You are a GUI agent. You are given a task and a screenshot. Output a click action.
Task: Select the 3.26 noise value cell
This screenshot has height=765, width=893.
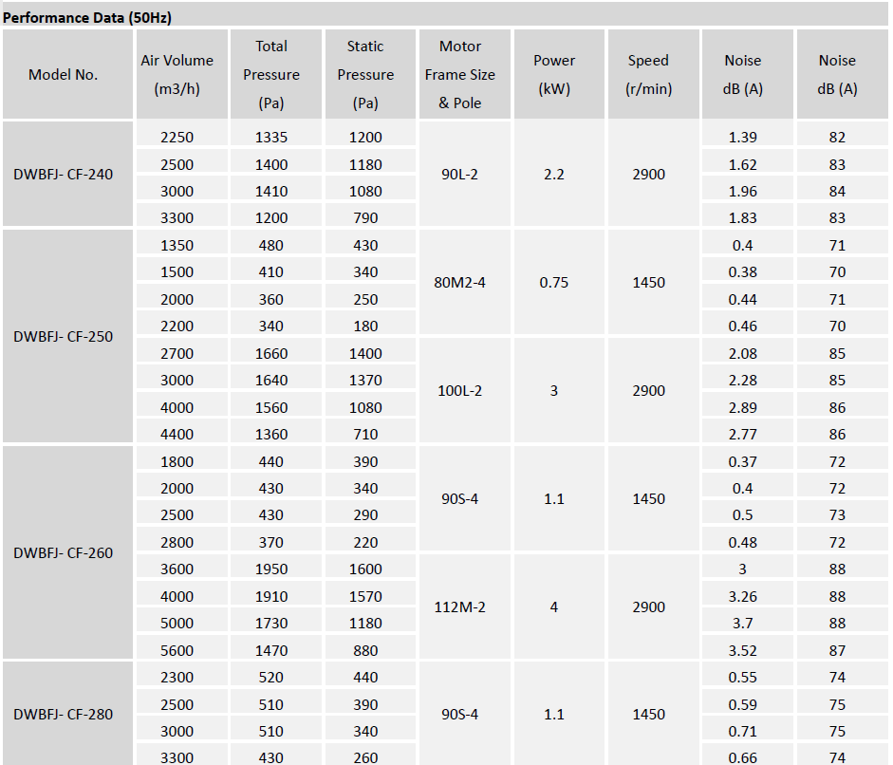click(x=742, y=596)
